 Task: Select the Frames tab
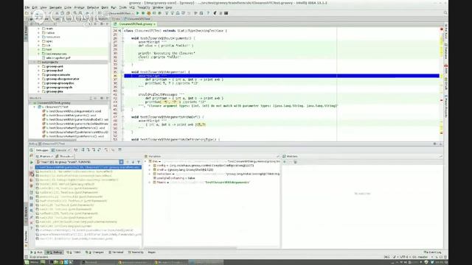(44, 156)
